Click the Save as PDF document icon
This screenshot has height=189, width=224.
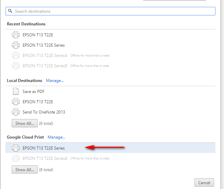(x=16, y=91)
